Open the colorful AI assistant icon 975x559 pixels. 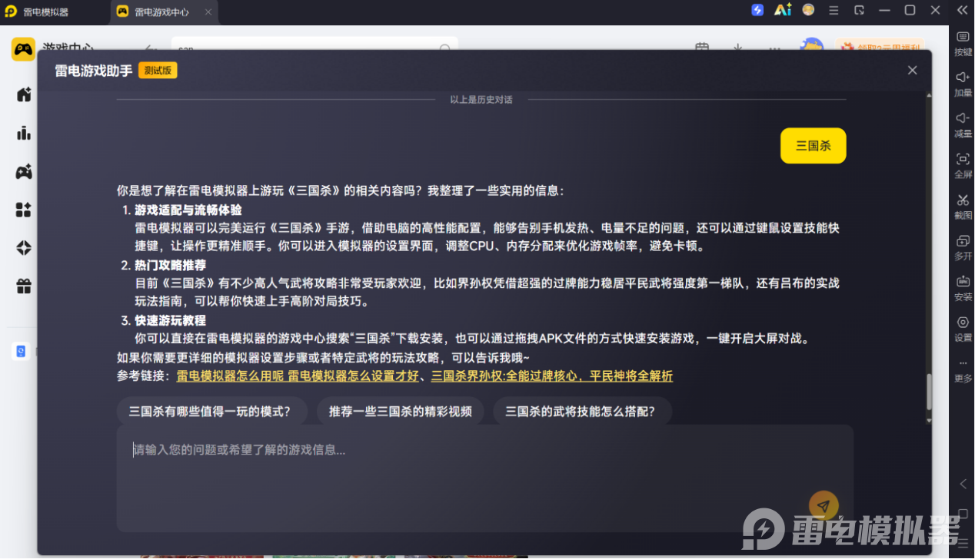(x=783, y=10)
